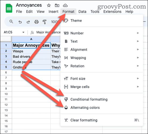Redo the last action

pyautogui.click(x=28, y=22)
